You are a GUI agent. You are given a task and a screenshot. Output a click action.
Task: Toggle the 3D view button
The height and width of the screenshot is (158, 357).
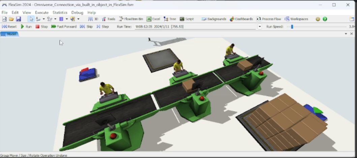(x=93, y=19)
